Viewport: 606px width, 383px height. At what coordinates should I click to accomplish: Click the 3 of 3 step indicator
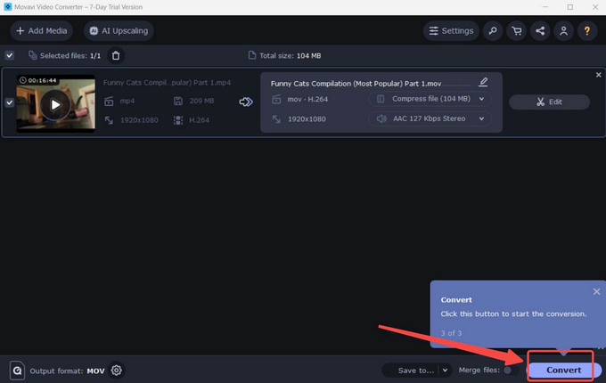451,333
